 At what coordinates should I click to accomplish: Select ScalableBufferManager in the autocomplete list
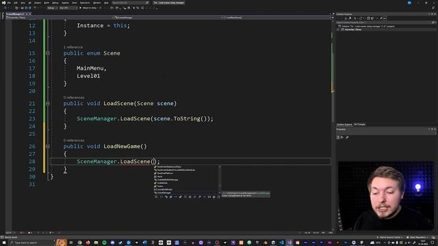[x=186, y=180]
